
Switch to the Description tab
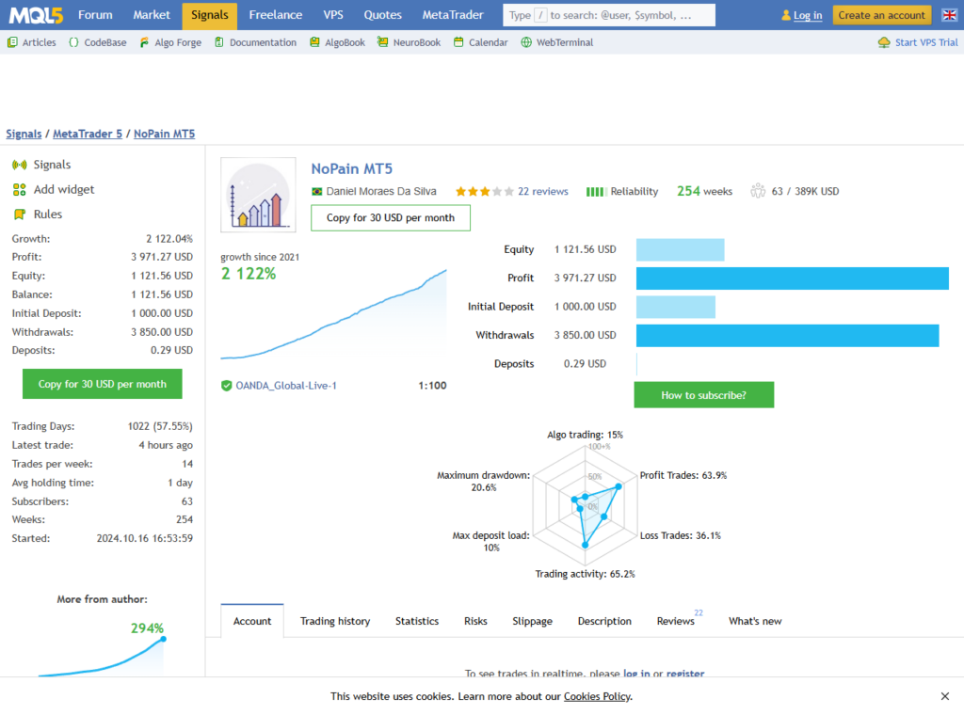tap(604, 621)
